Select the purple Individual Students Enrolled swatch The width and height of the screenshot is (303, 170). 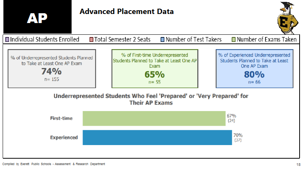click(7, 40)
